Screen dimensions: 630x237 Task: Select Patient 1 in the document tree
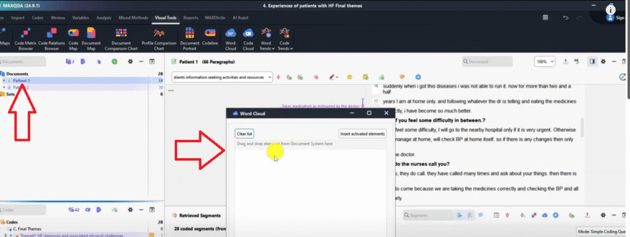click(22, 81)
